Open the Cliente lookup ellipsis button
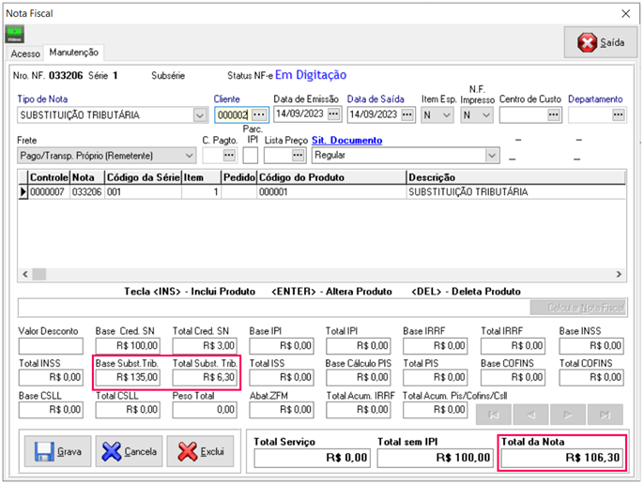This screenshot has width=644, height=484. [x=259, y=114]
